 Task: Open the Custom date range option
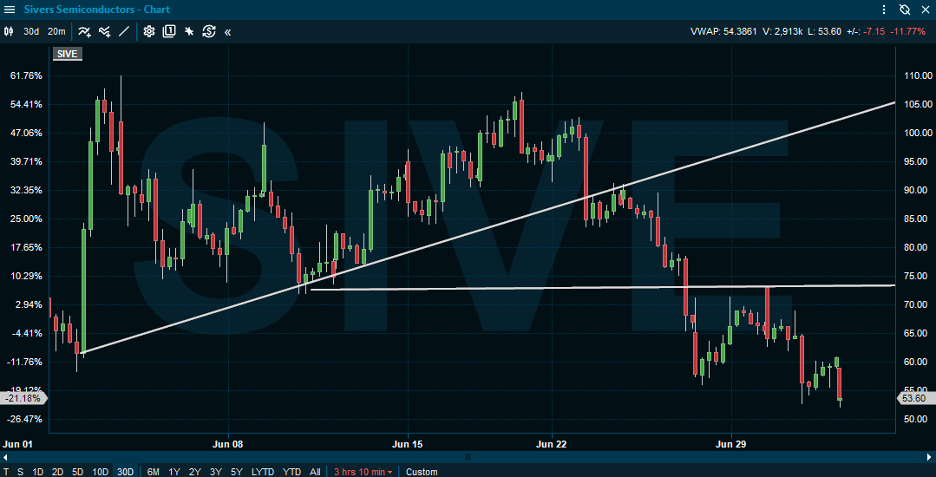(422, 472)
